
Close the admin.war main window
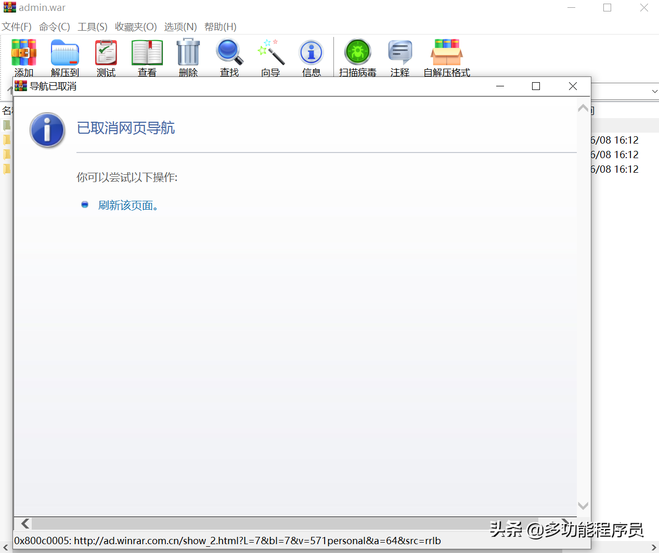(x=644, y=8)
